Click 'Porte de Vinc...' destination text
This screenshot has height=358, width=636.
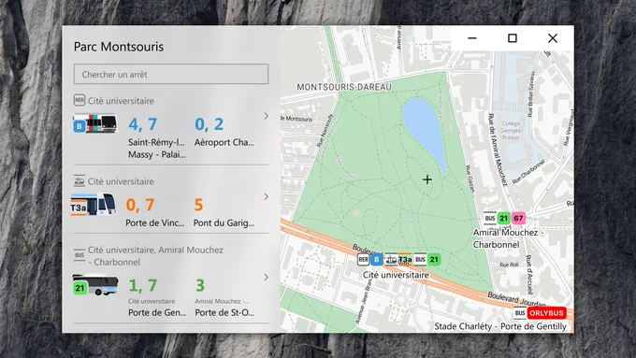[x=155, y=223]
